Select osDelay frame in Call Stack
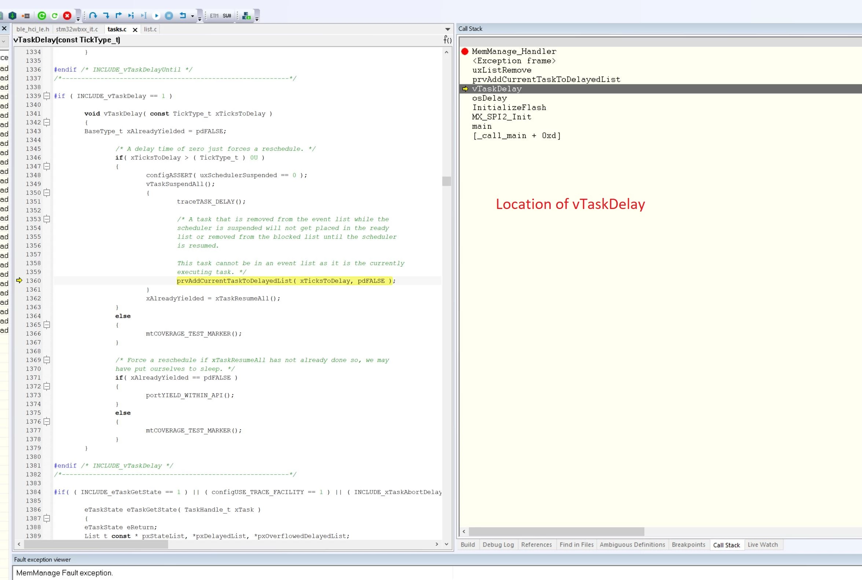The height and width of the screenshot is (580, 862). 489,98
